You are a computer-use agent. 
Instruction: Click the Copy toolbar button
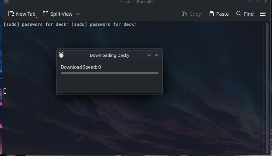(191, 14)
